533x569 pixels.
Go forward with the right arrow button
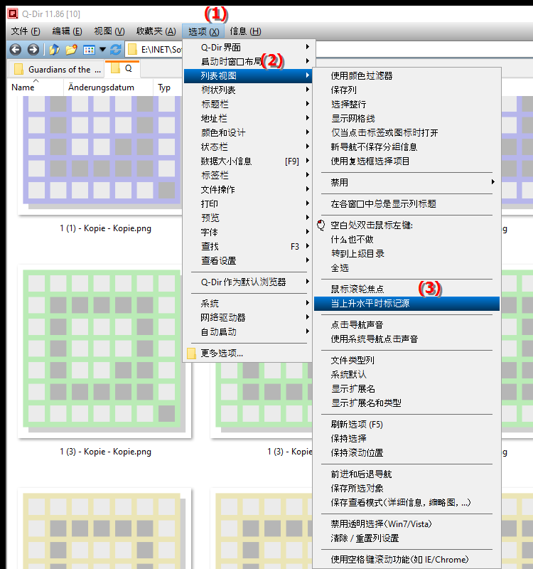[33, 49]
